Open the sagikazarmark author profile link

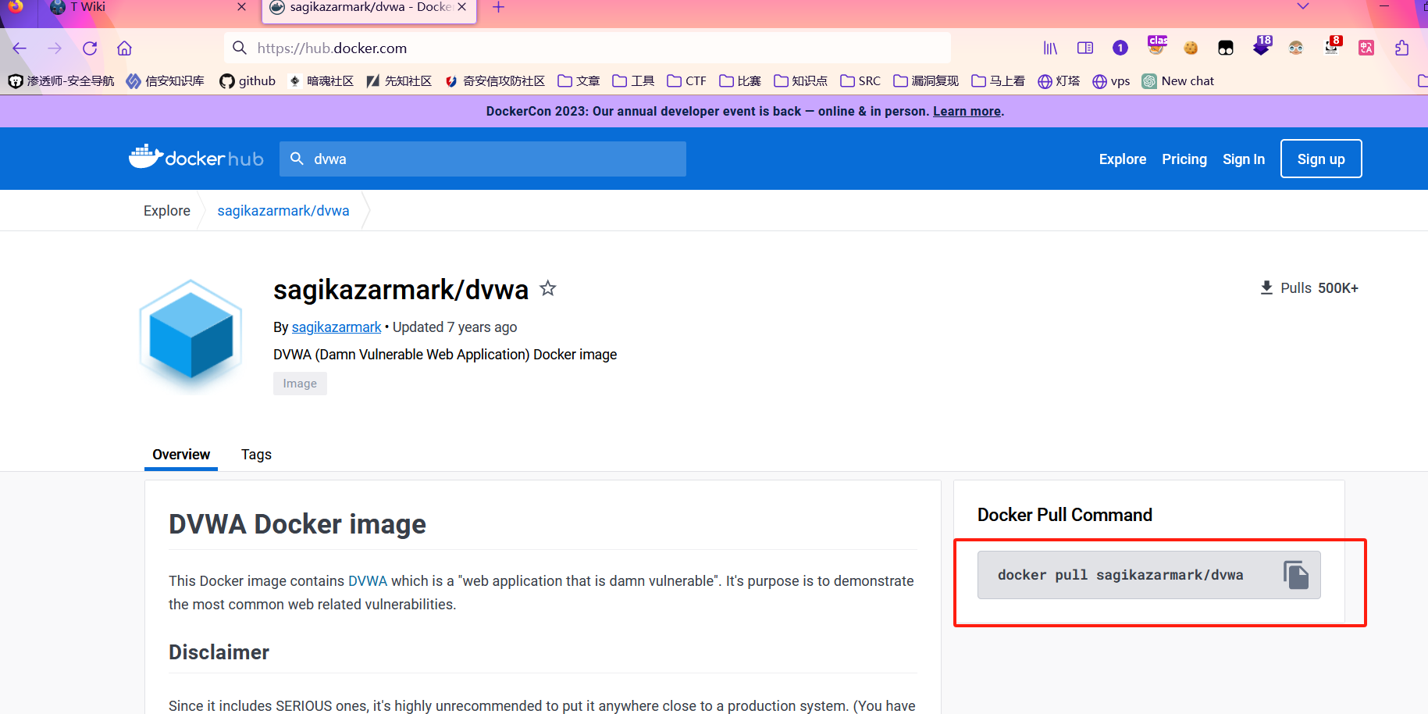[x=337, y=327]
